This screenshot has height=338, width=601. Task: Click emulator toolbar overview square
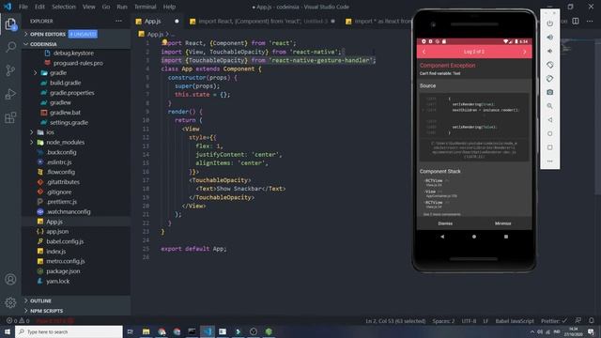[x=549, y=147]
